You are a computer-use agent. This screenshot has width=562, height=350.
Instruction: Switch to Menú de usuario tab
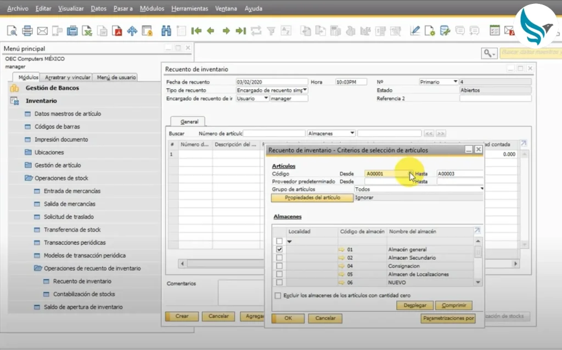(x=116, y=77)
